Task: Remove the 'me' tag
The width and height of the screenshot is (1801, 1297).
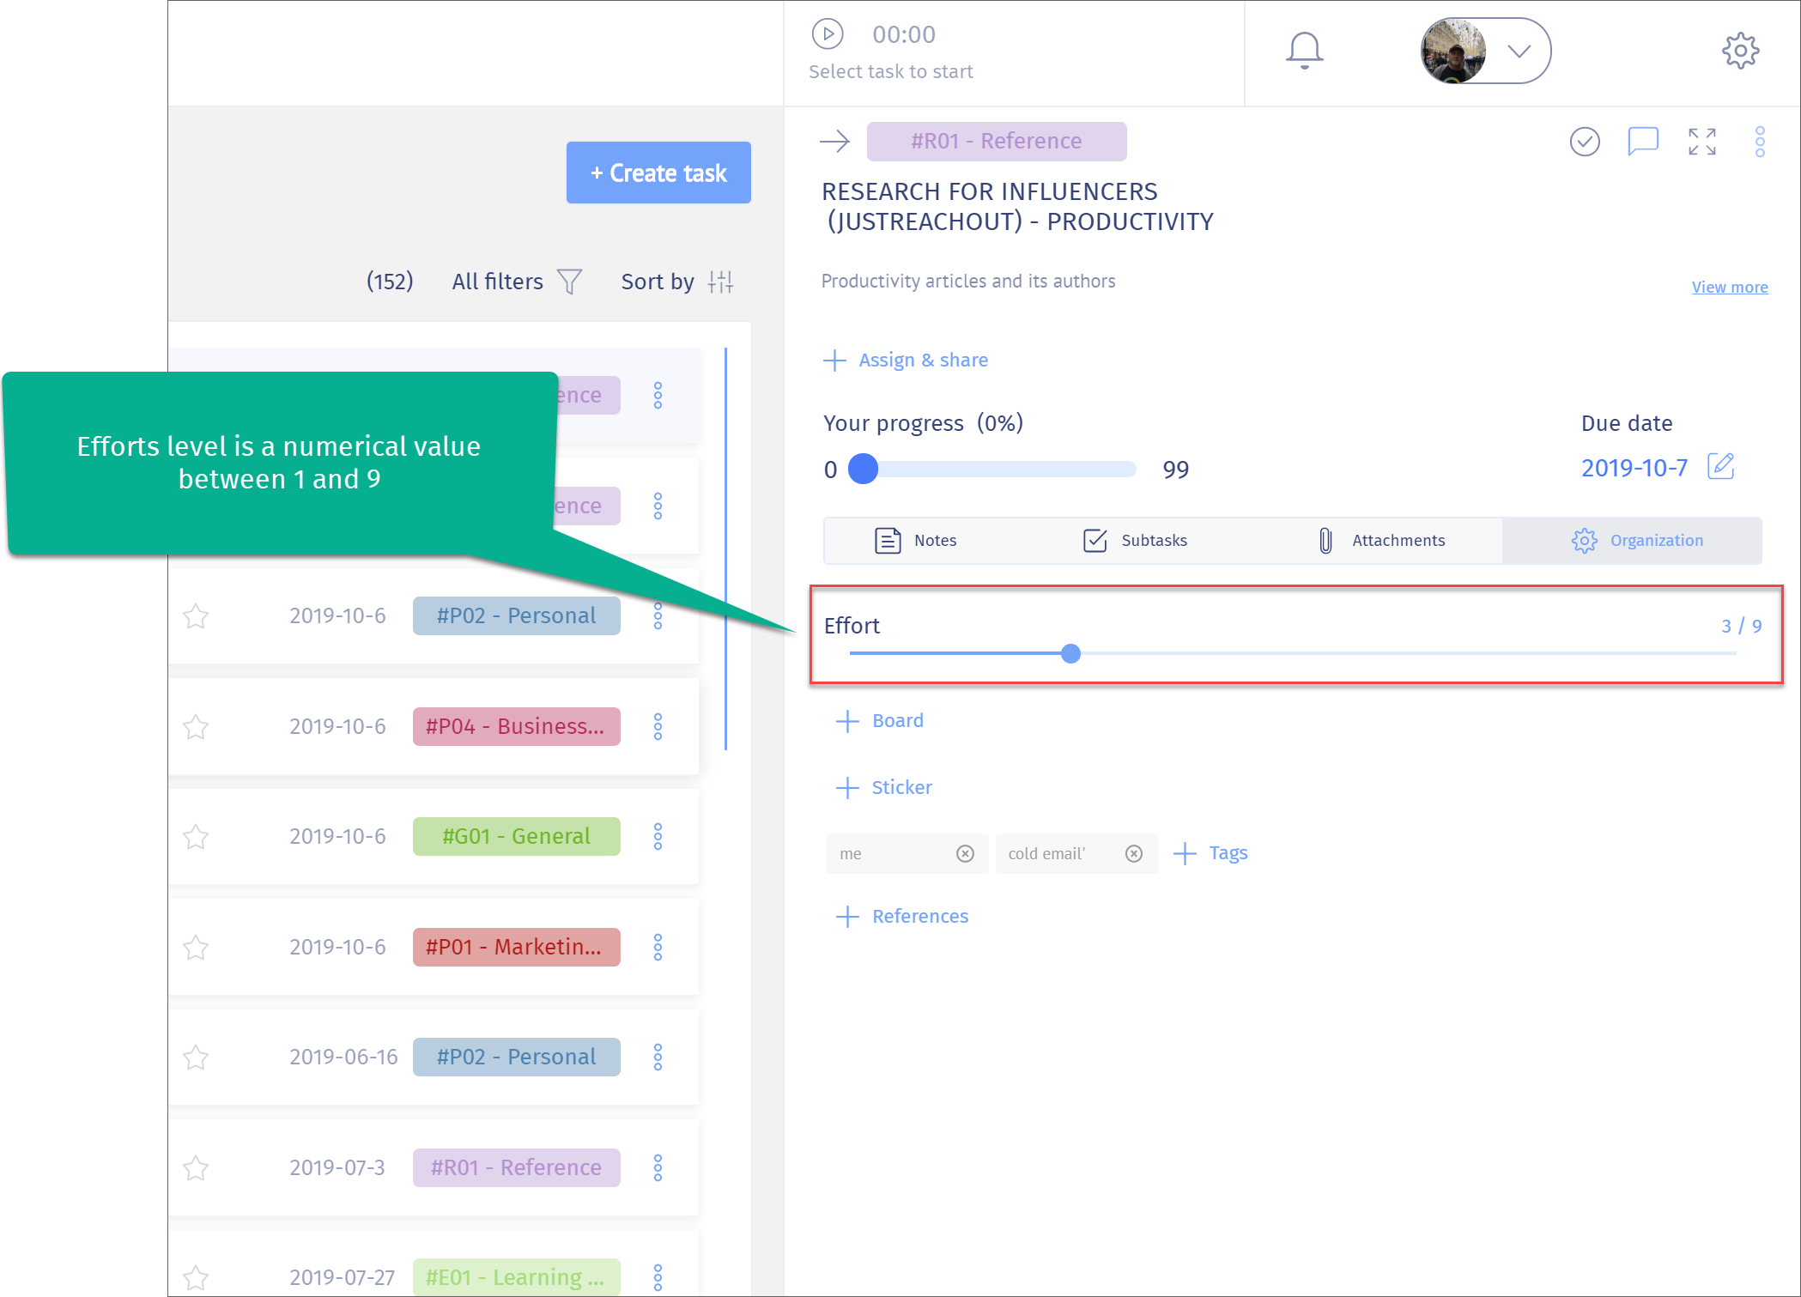Action: (965, 853)
